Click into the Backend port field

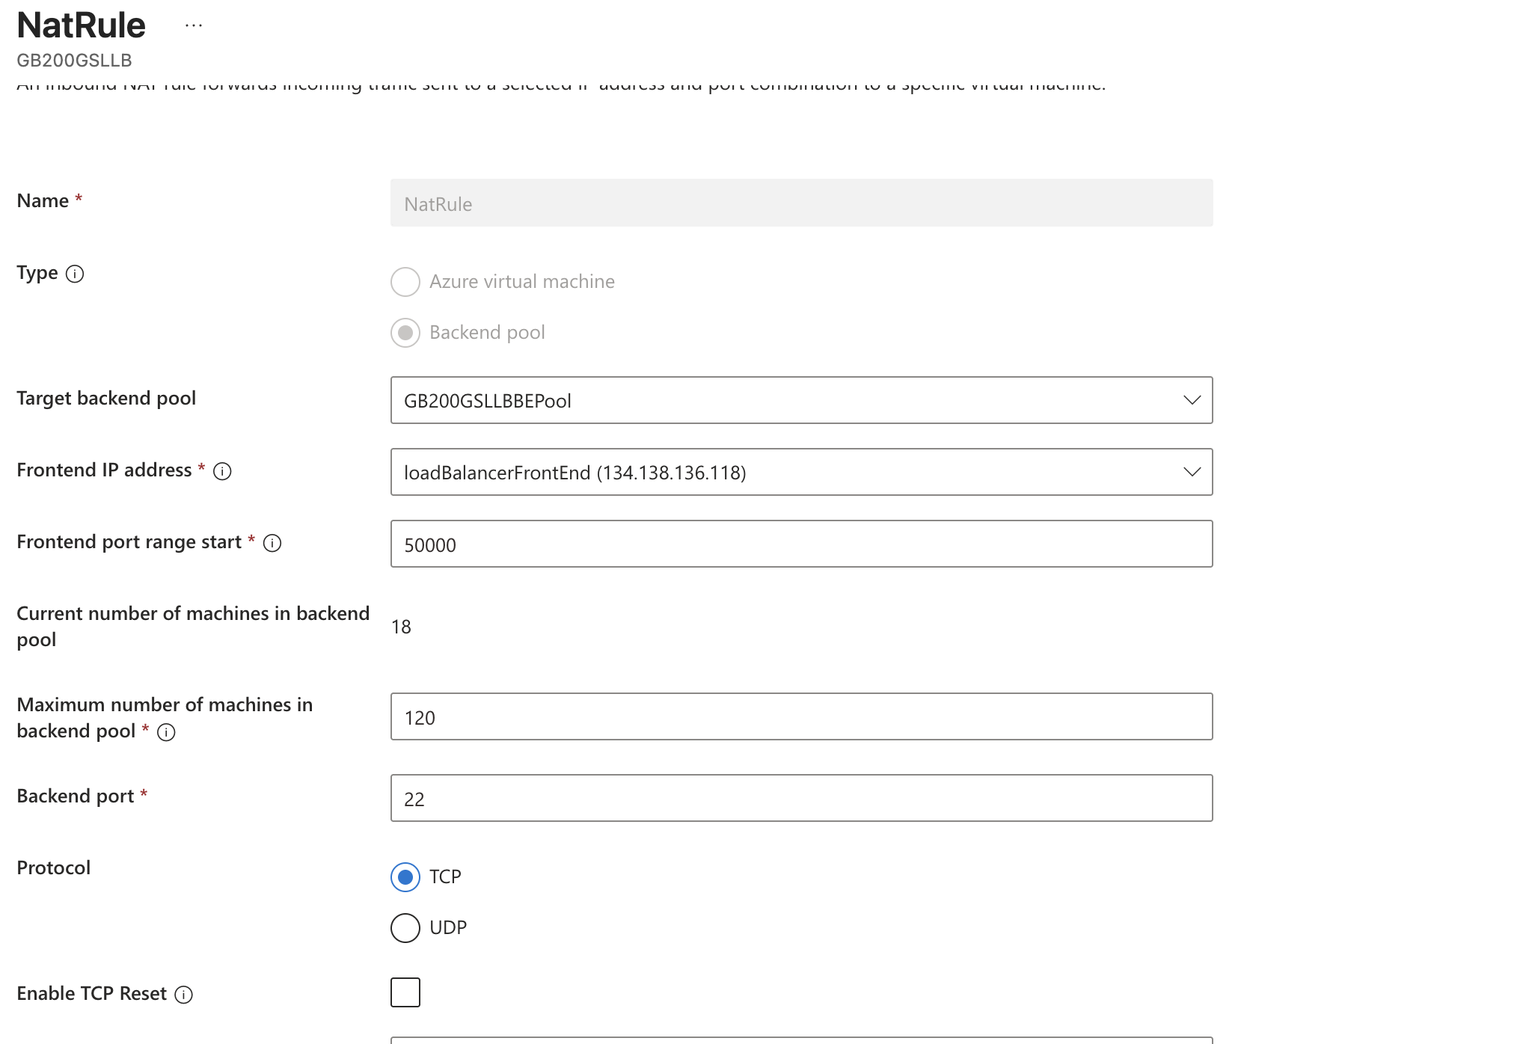tap(800, 798)
